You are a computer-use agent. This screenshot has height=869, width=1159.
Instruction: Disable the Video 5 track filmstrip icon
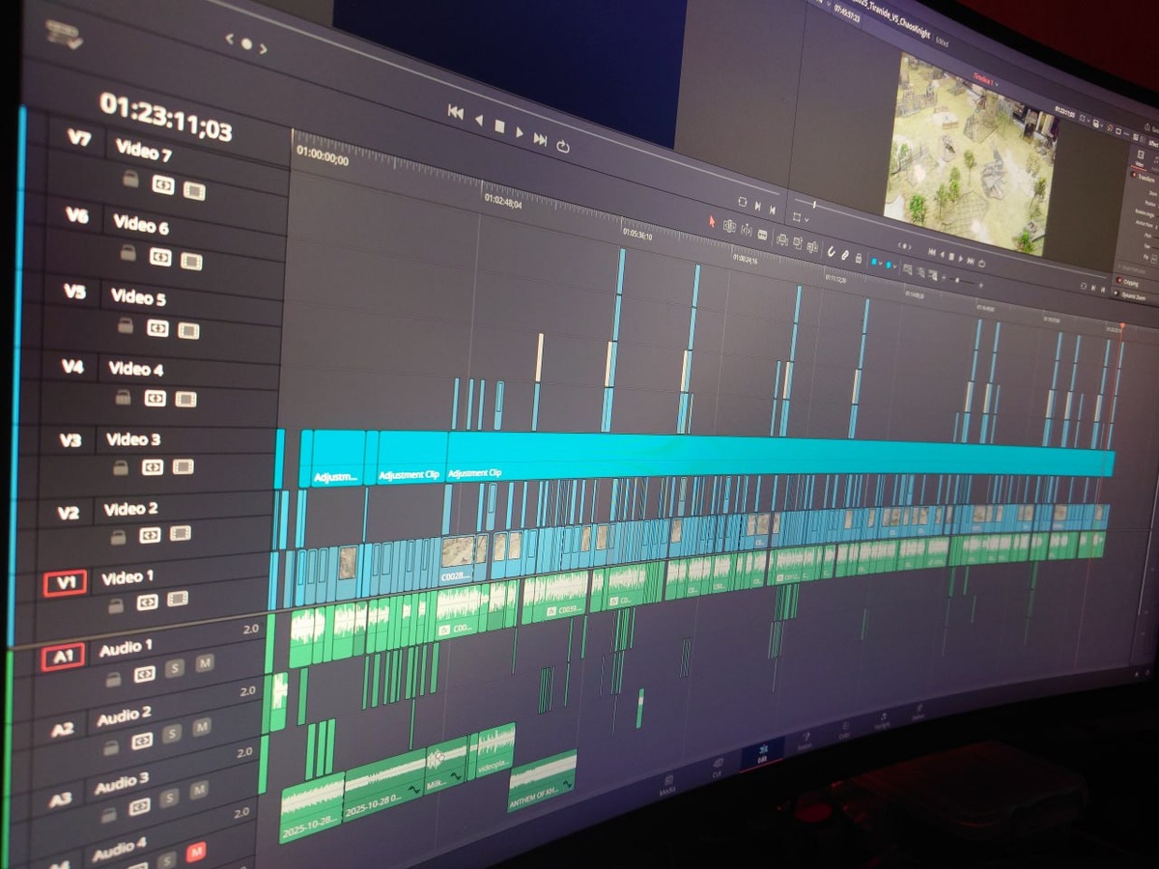[188, 331]
